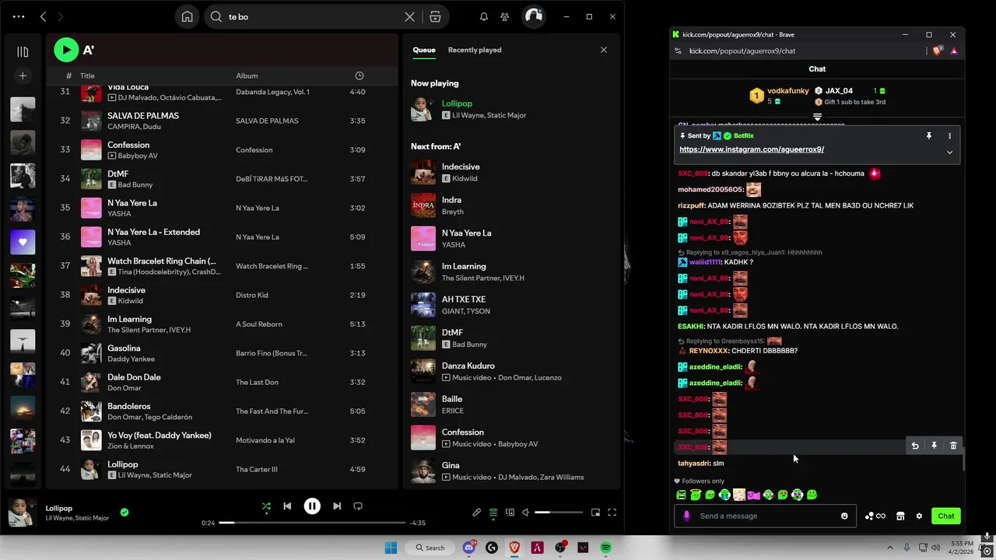996x560 pixels.
Task: Click the Title column header
Action: [x=87, y=75]
